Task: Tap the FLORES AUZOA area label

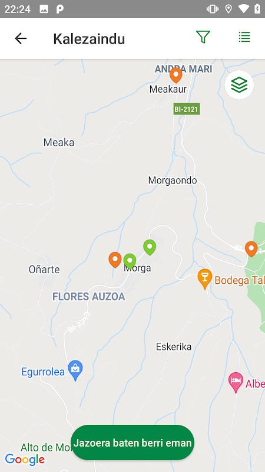Action: tap(89, 297)
